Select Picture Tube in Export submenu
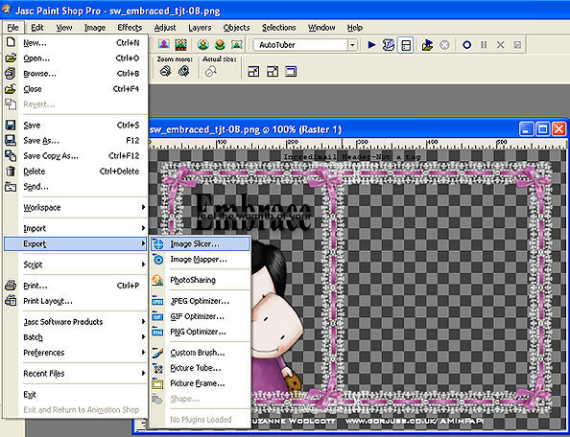This screenshot has height=437, width=570. (201, 368)
